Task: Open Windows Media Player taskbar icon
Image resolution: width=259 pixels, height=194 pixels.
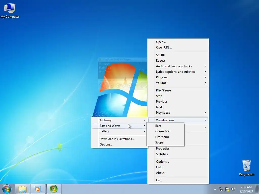Action: pos(38,189)
